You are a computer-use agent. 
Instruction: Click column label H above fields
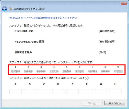pos(115,84)
